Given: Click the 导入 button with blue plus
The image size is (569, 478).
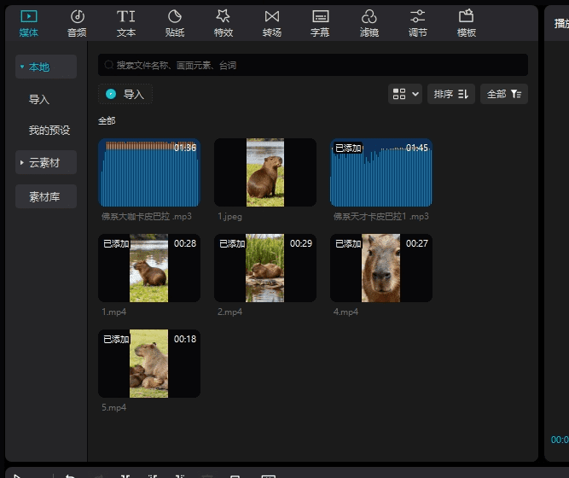Looking at the screenshot, I should 125,94.
